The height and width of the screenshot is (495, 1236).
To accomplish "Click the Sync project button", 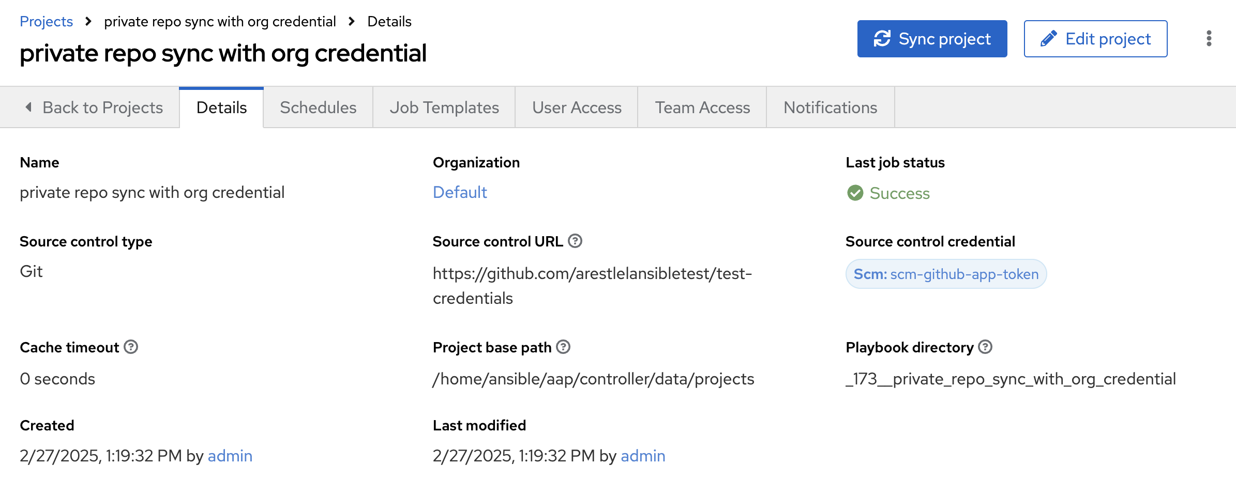I will point(932,39).
